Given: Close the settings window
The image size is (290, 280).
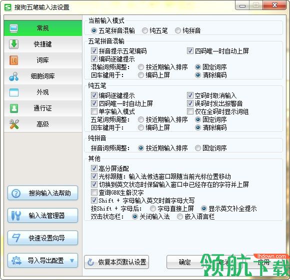Looking at the screenshot, I should pos(275,5).
